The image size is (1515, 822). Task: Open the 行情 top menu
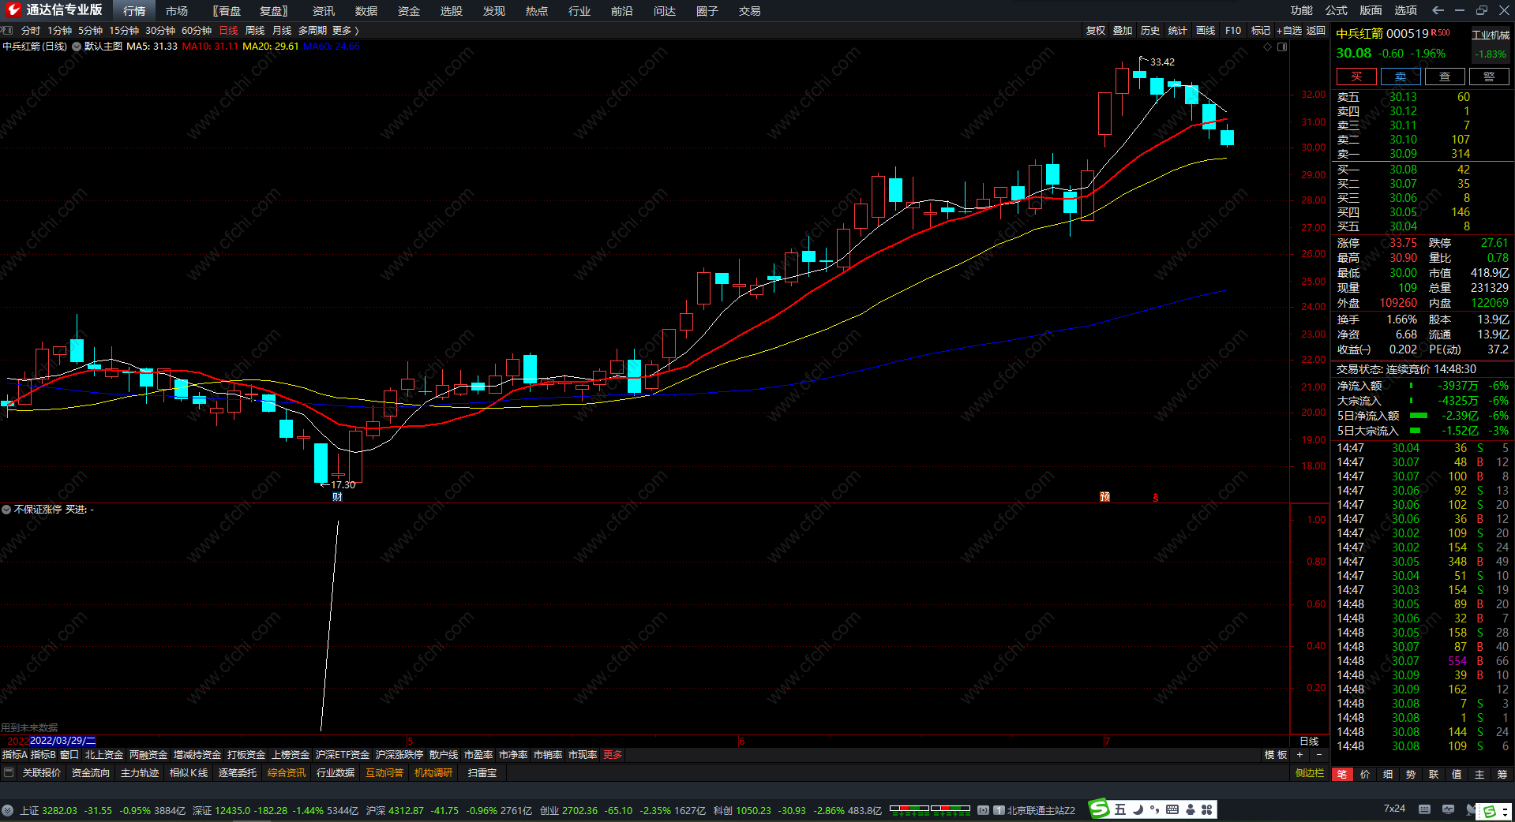coord(134,11)
